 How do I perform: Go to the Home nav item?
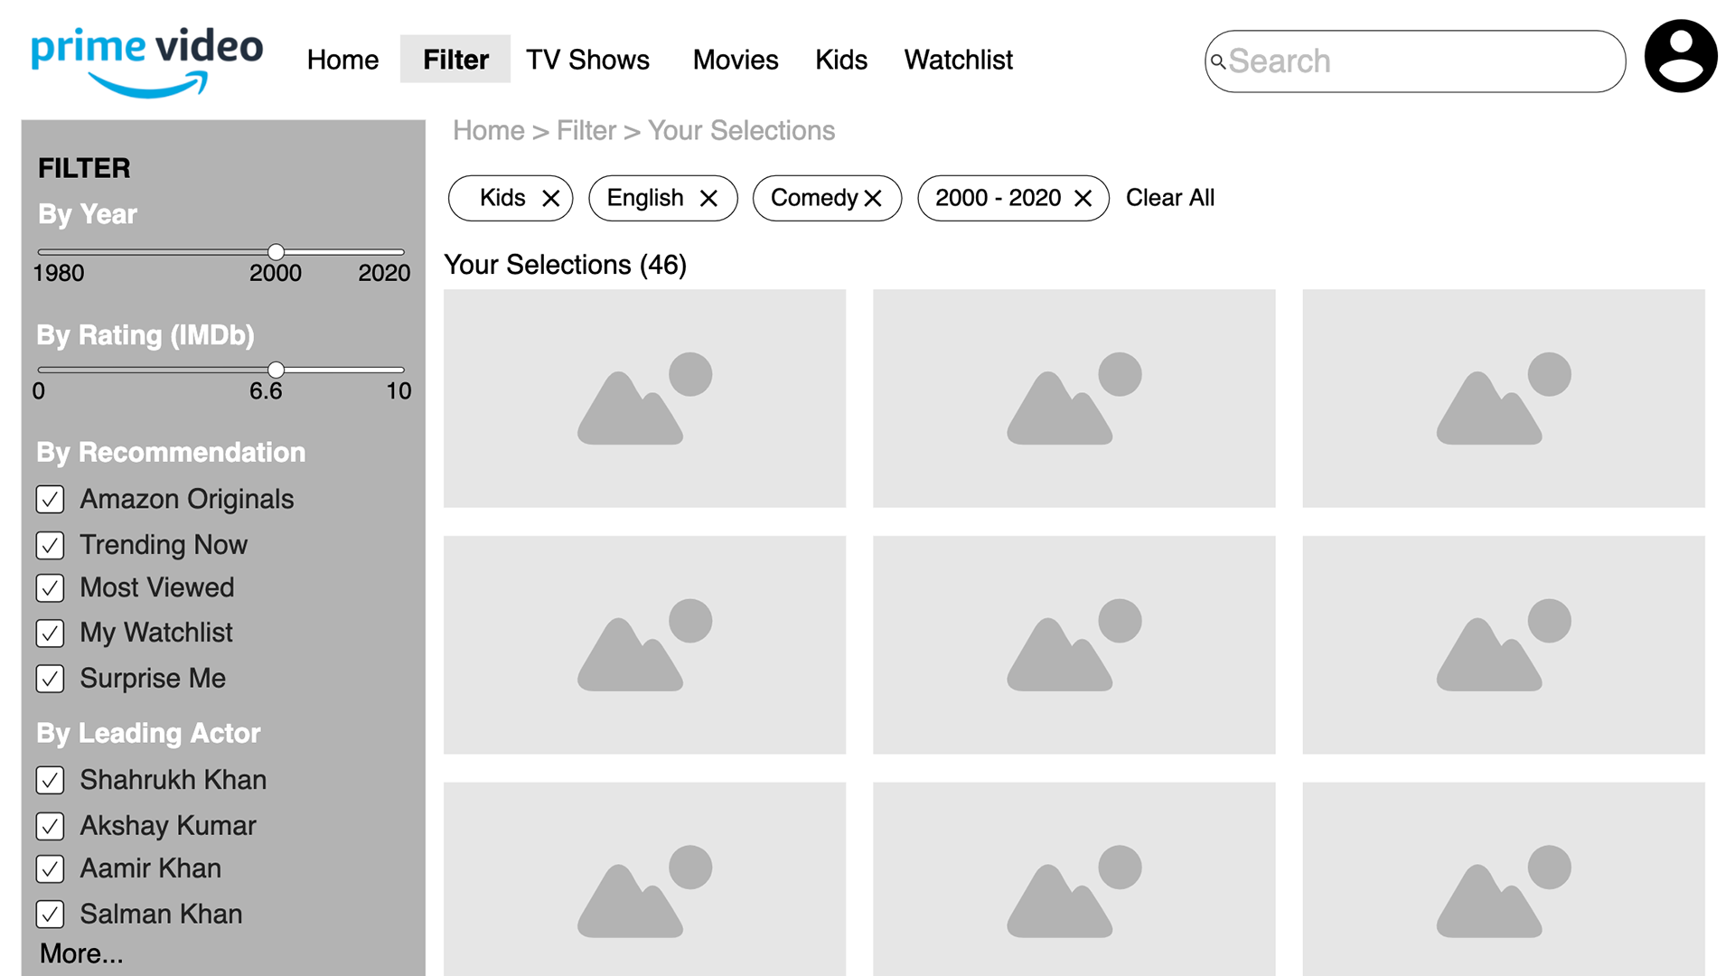(x=342, y=60)
